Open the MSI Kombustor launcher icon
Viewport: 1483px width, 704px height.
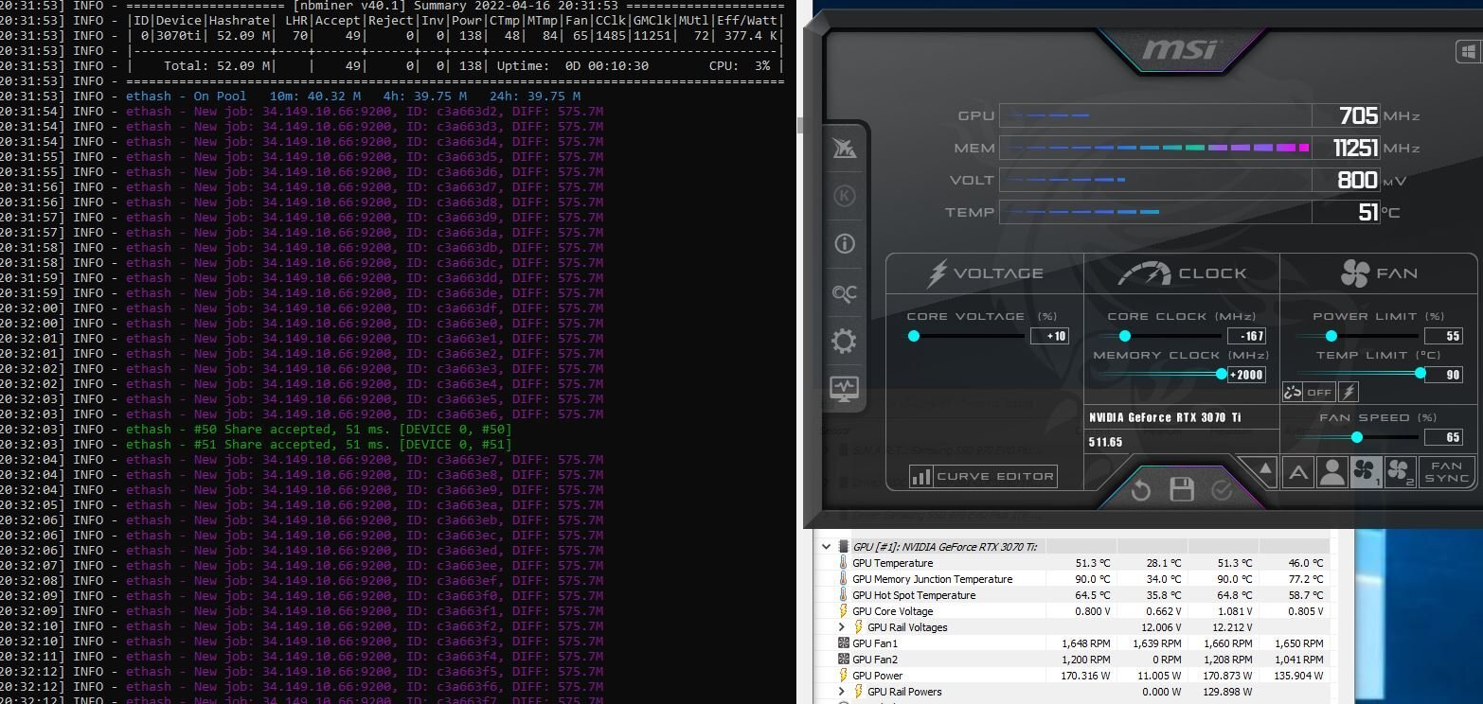click(x=844, y=148)
